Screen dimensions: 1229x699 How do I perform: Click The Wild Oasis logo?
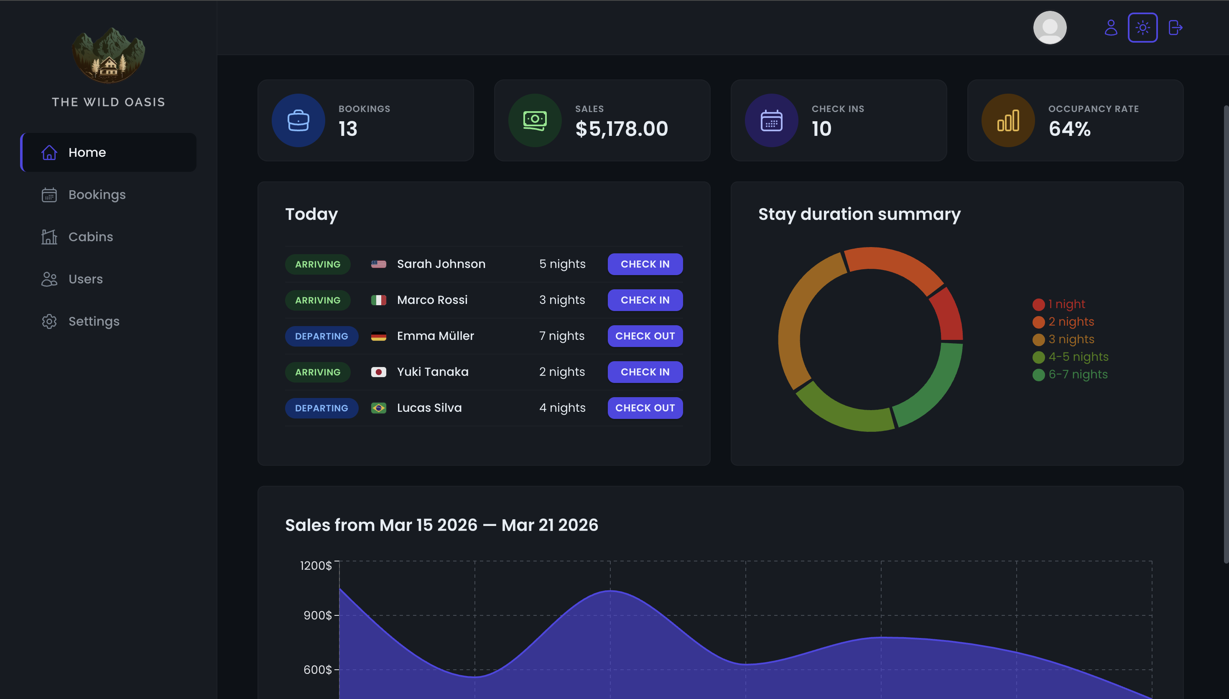pos(108,55)
